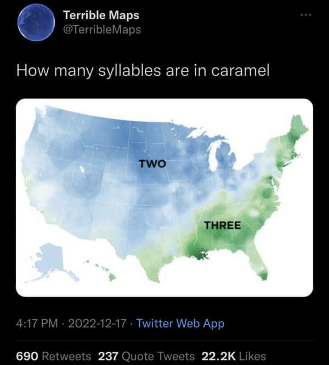Show the 22.2K Likes list
Viewport: 329px width, 365px height.
[x=235, y=356]
